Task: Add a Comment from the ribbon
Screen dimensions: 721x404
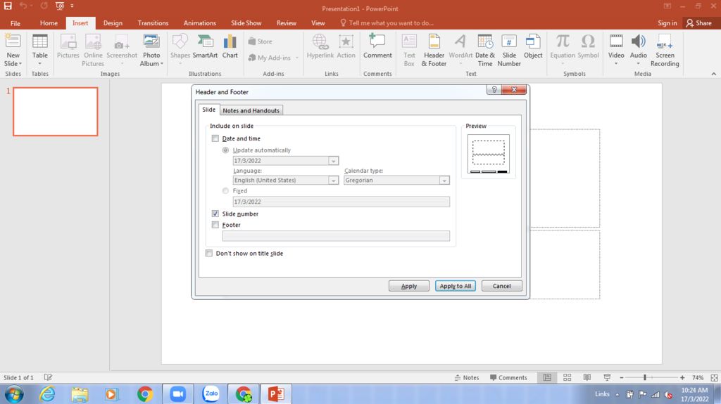Action: click(x=377, y=46)
